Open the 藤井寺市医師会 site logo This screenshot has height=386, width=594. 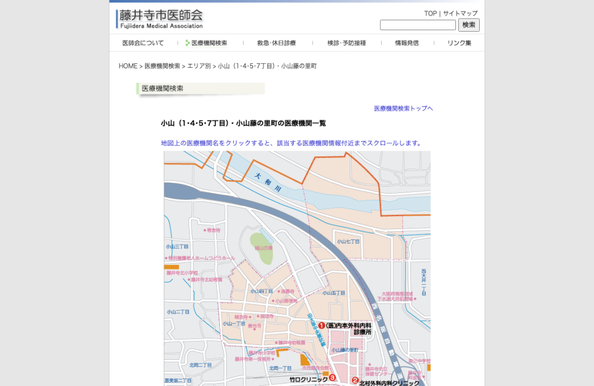[x=160, y=19]
